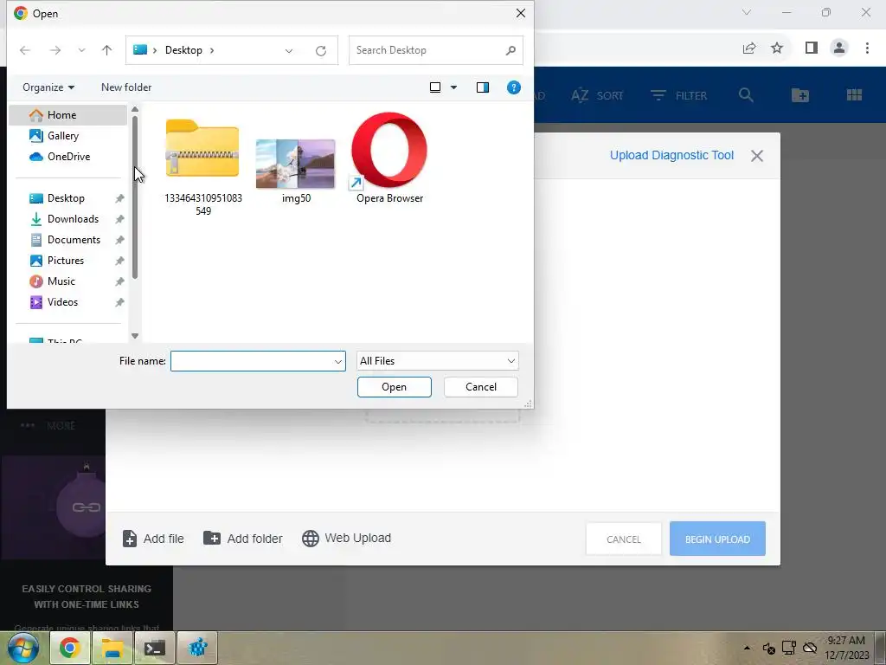Screen dimensions: 886x665
Task: Click new folder icon in blue toolbar
Action: point(800,95)
